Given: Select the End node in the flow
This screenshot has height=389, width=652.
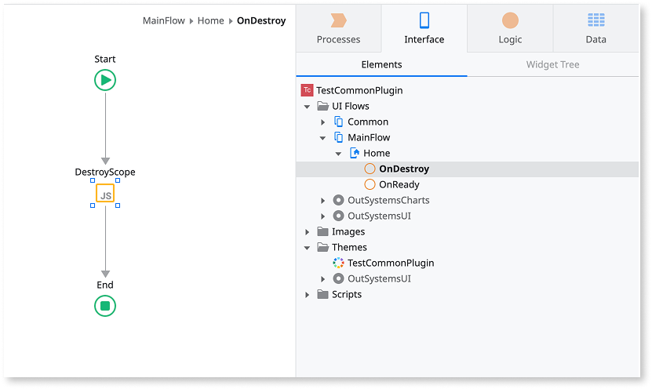Looking at the screenshot, I should [x=105, y=306].
